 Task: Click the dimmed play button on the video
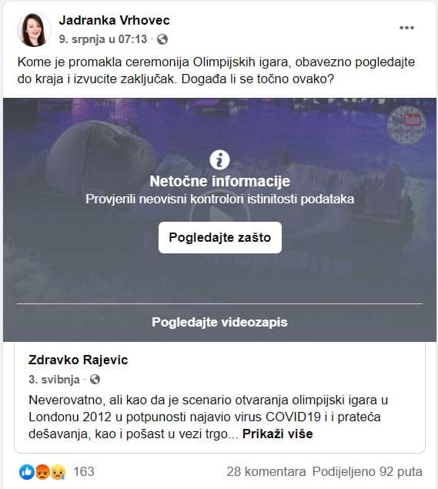[219, 215]
